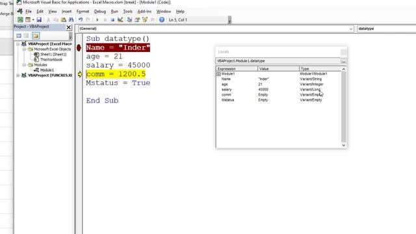Open Project Explorer toolbar icon
Screen dimensions: 416x234
point(129,19)
